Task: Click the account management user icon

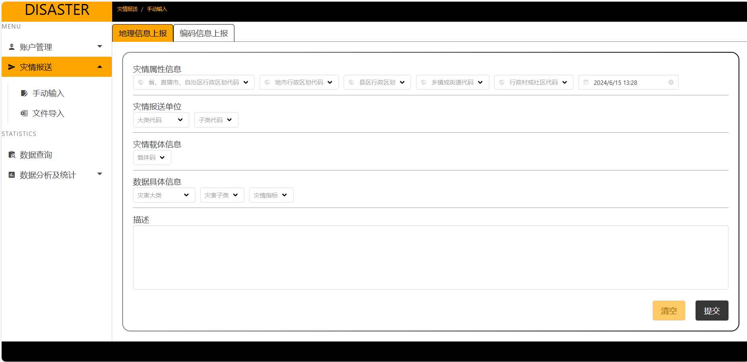Action: (x=12, y=47)
